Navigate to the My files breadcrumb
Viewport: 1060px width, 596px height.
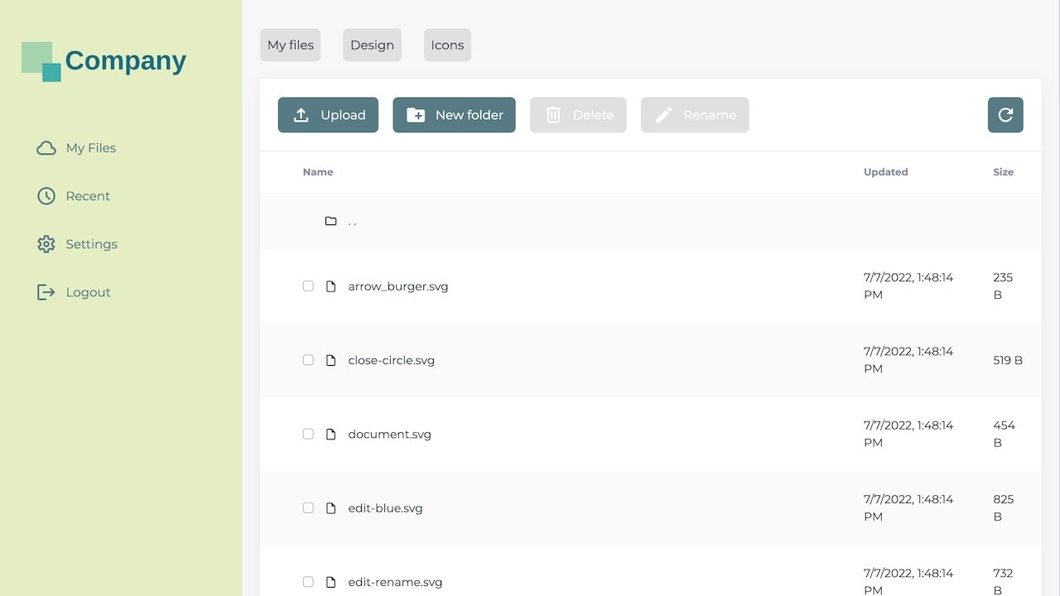[290, 45]
